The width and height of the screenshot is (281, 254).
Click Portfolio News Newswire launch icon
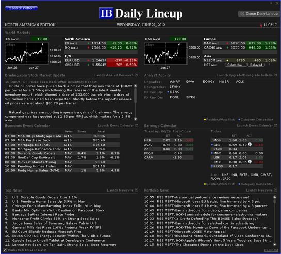[x=275, y=190]
